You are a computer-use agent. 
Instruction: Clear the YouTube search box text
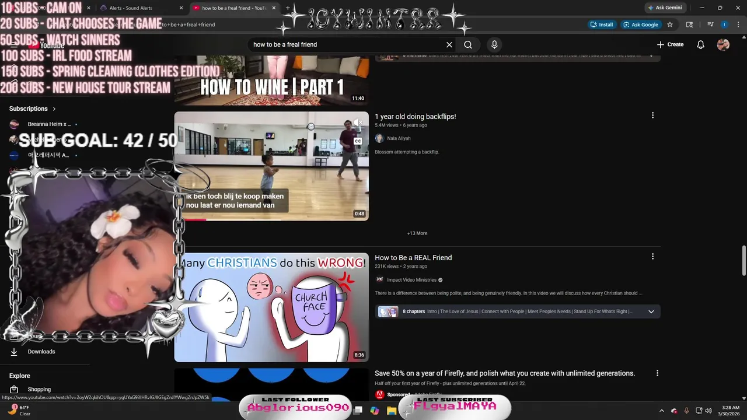click(x=449, y=44)
